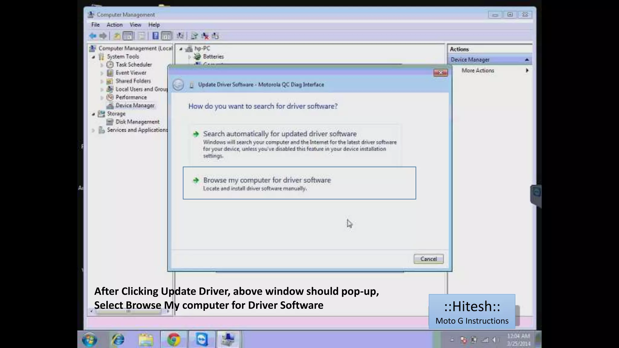Image resolution: width=619 pixels, height=348 pixels.
Task: Expand the Services and Applications node
Action: pyautogui.click(x=93, y=130)
